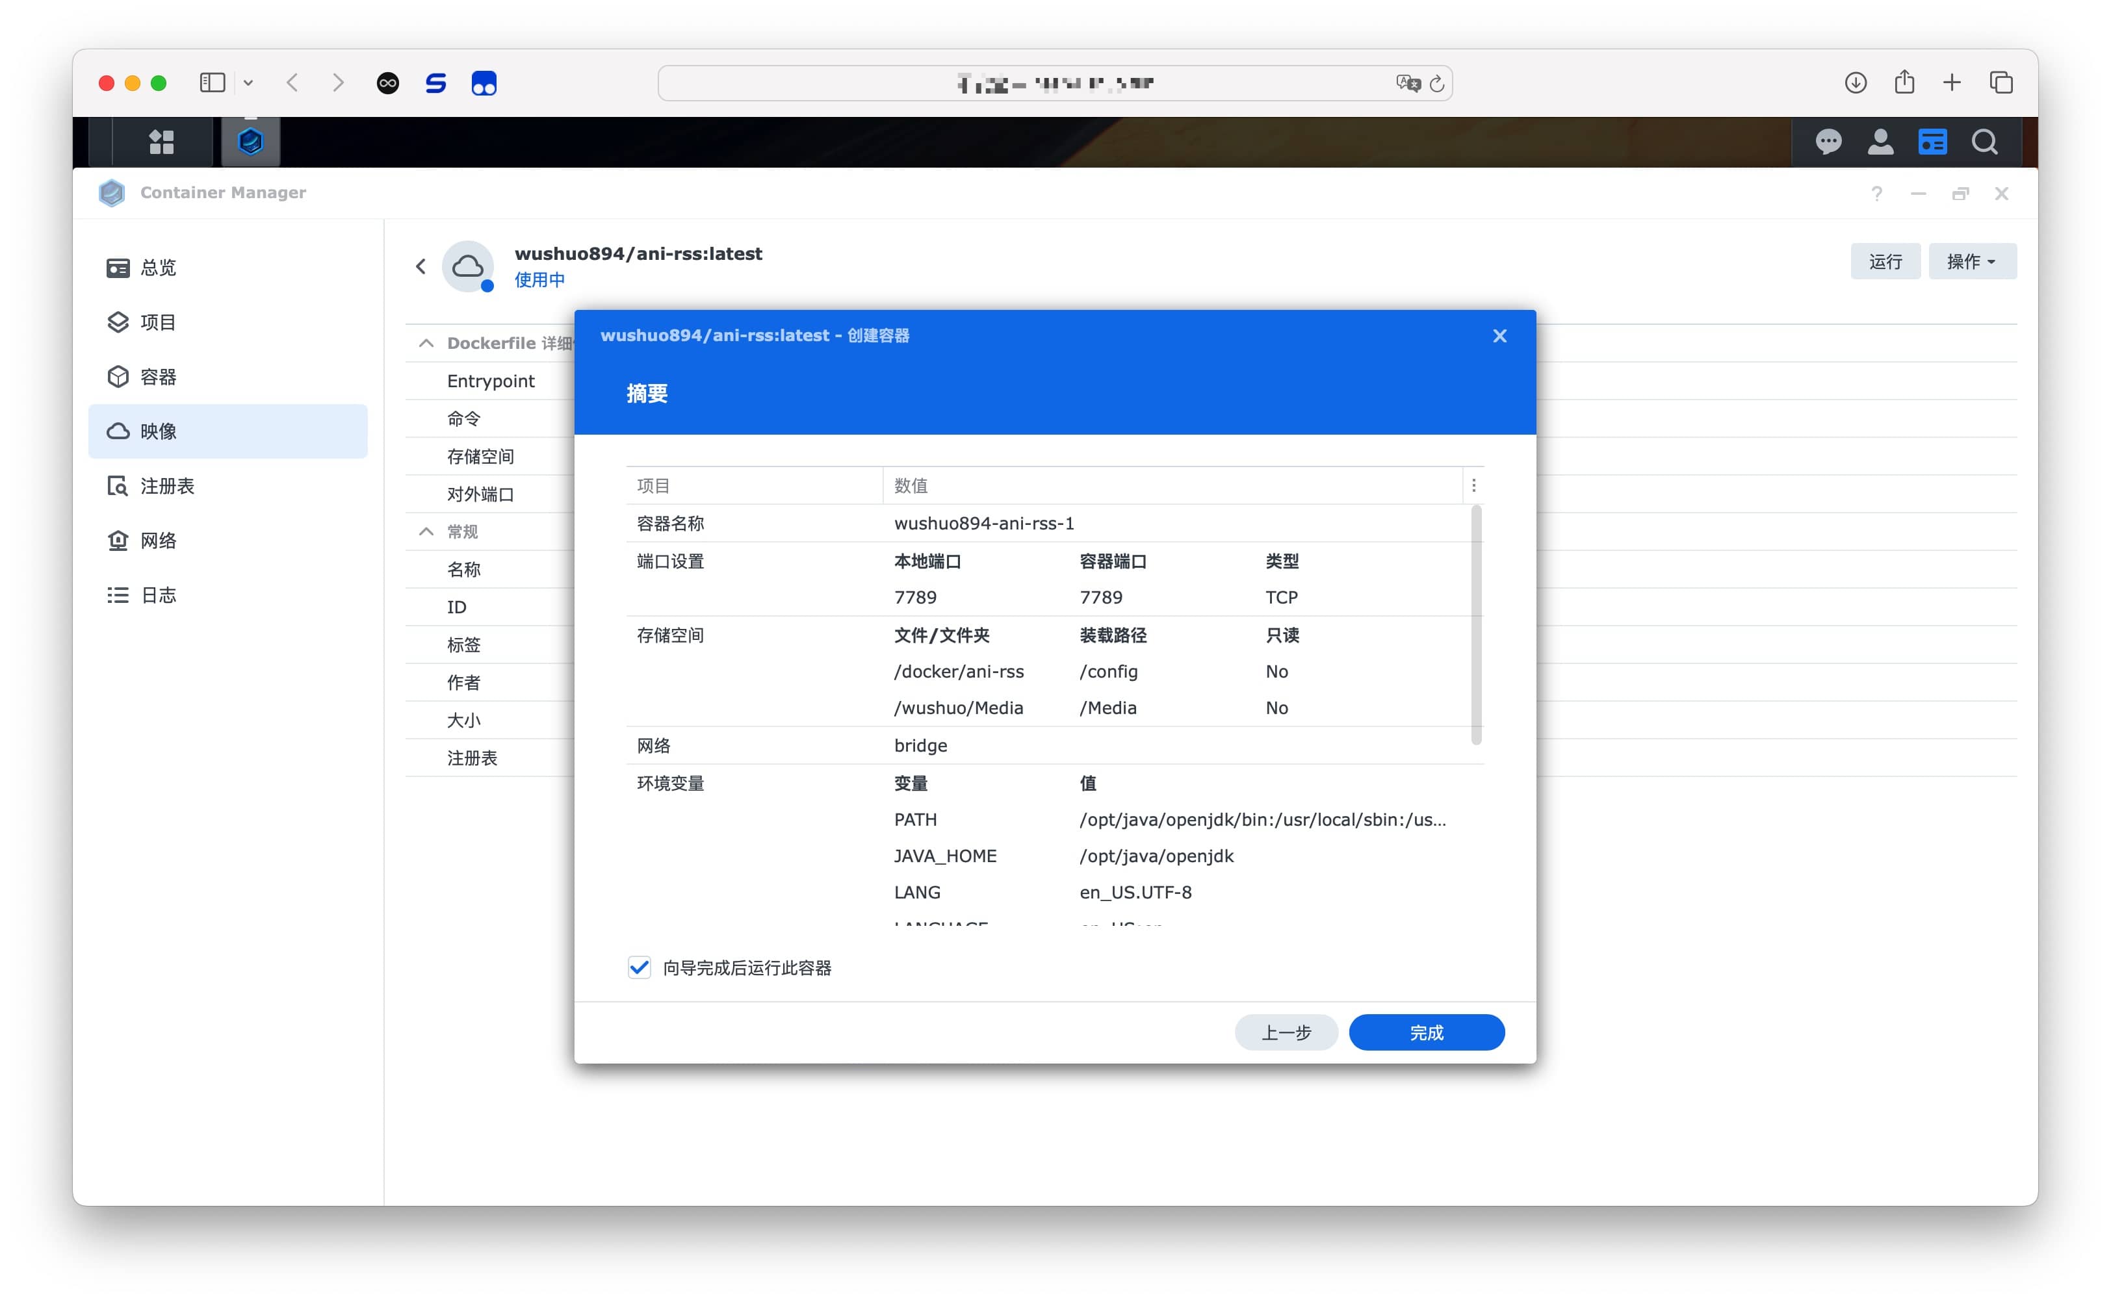The width and height of the screenshot is (2111, 1302).
Task: Click the 使用中 in-use status link
Action: [539, 280]
